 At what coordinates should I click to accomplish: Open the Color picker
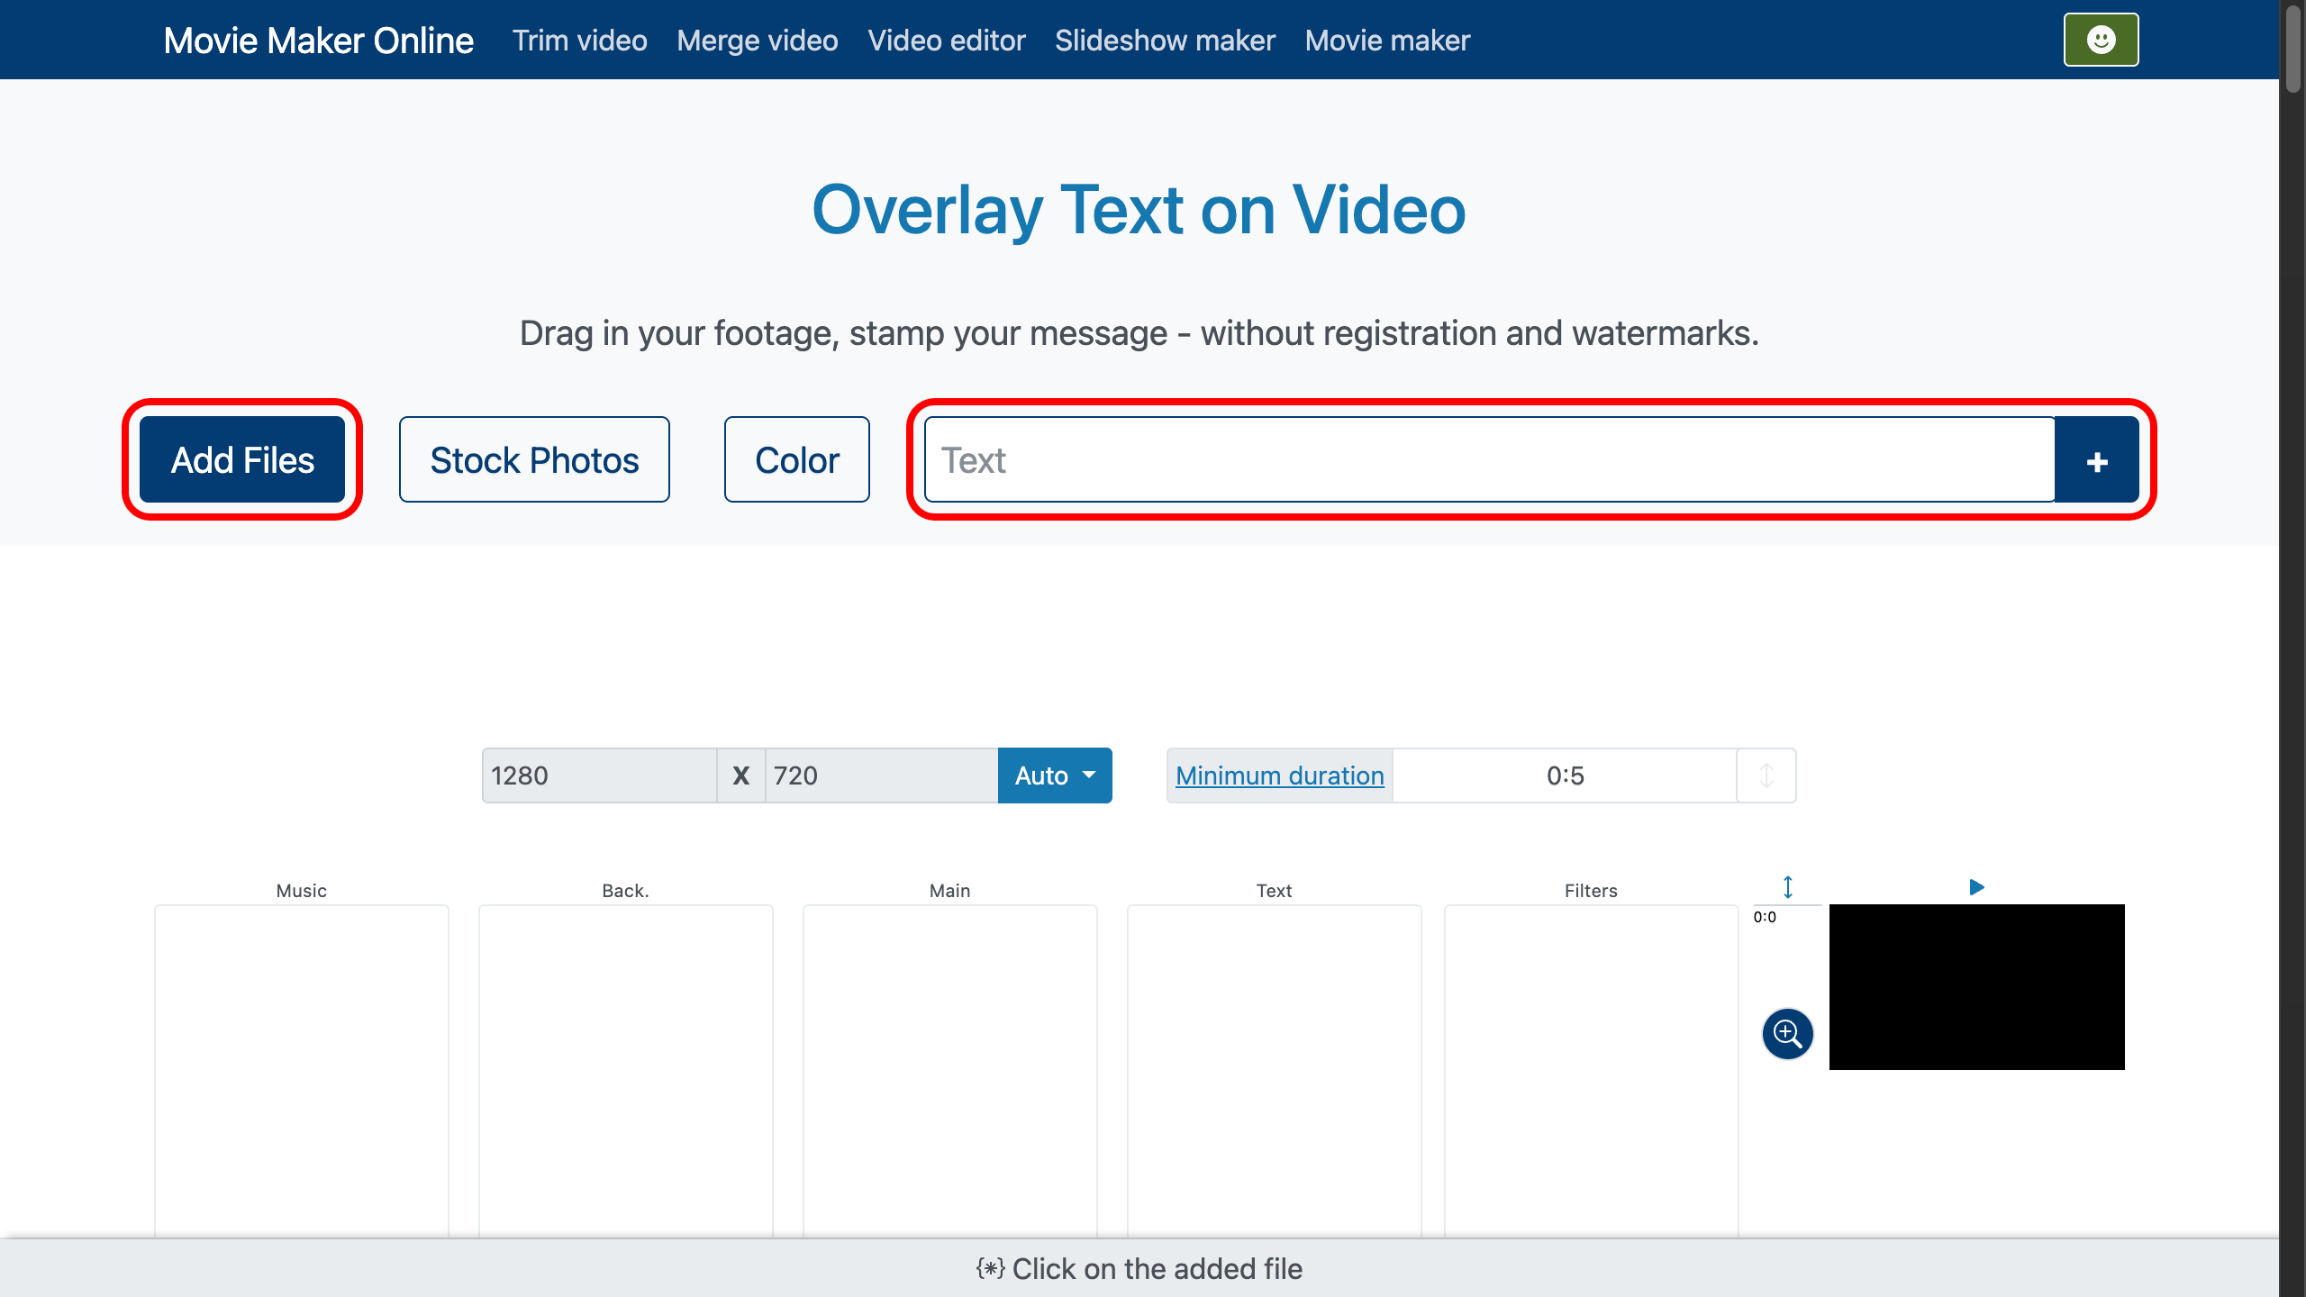[795, 458]
